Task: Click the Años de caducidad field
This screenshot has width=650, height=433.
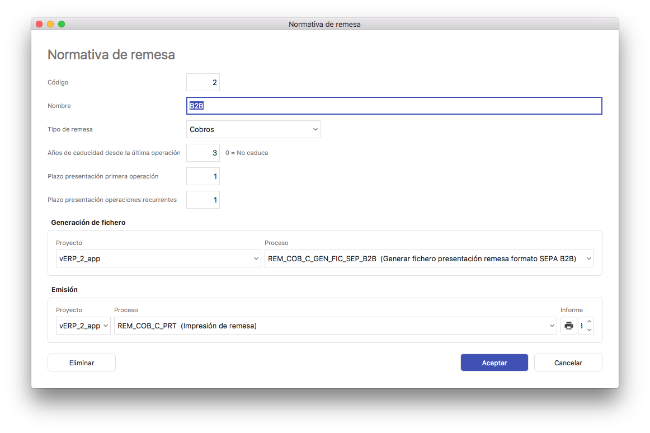Action: click(203, 153)
